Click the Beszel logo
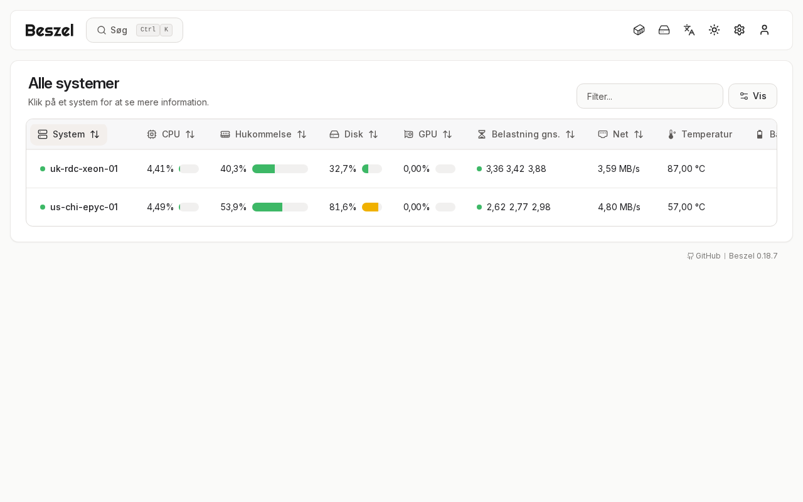Viewport: 803px width, 502px height. coord(50,30)
